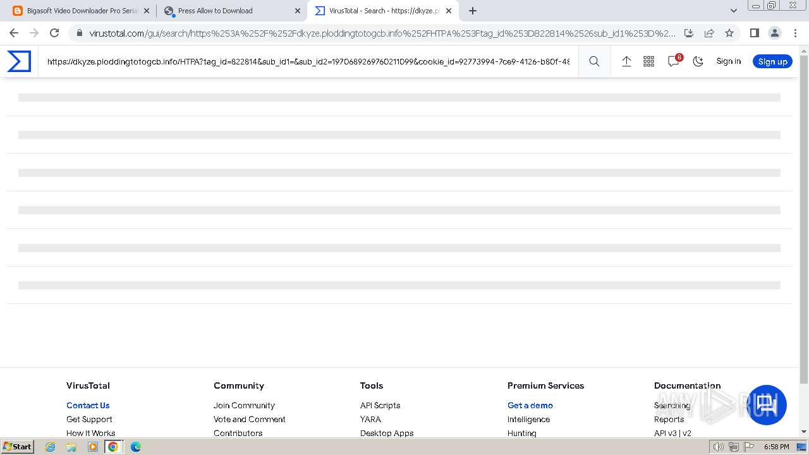Click the upload file icon
This screenshot has height=455, width=809.
(x=626, y=61)
